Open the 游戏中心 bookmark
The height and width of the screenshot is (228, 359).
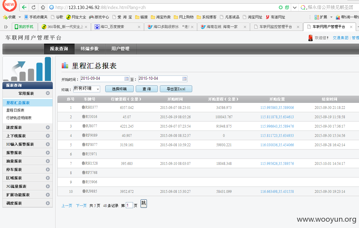click(99, 17)
